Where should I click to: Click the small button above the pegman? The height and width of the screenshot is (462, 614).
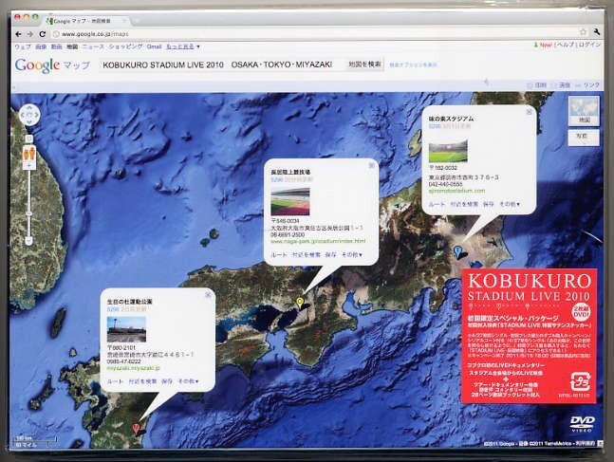coord(29,139)
